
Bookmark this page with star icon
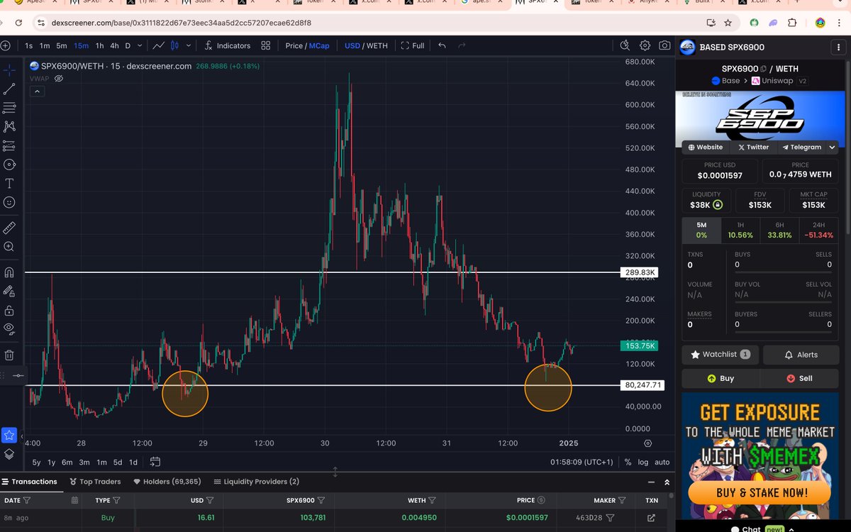(728, 23)
